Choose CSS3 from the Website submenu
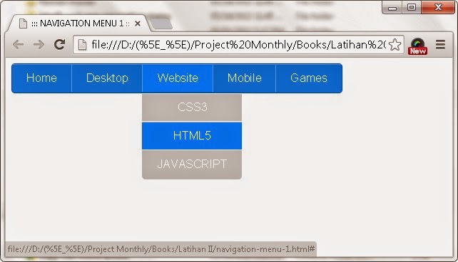The image size is (458, 262). pos(192,108)
